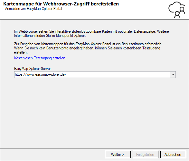Image resolution: width=189 pixels, height=161 pixels.
Task: Click the lone word erstellen. ending the paragraph
Action: (21, 53)
